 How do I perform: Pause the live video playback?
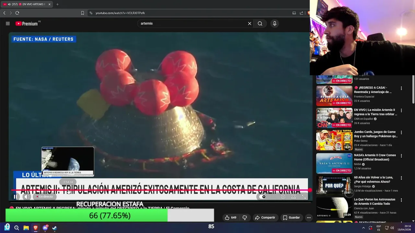[15, 197]
